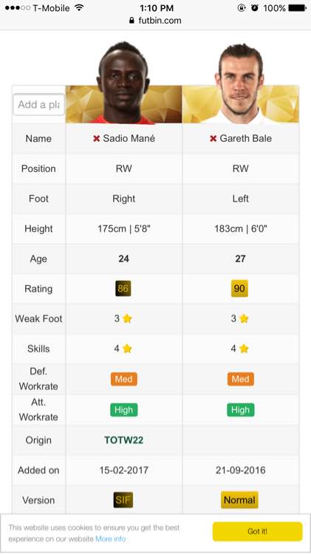Image resolution: width=311 pixels, height=554 pixels.
Task: Open the TOTW22 origin link
Action: [x=123, y=440]
